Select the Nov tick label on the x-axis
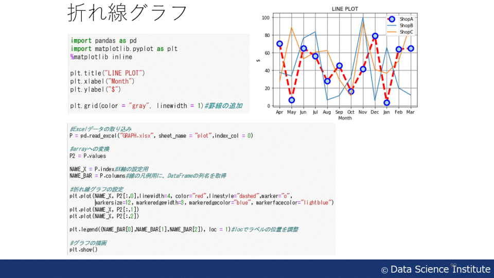Viewport: 494px width, 278px height. click(x=363, y=112)
